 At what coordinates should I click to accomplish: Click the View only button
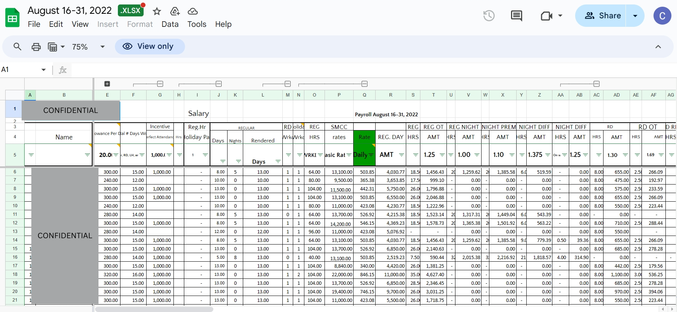(x=150, y=46)
